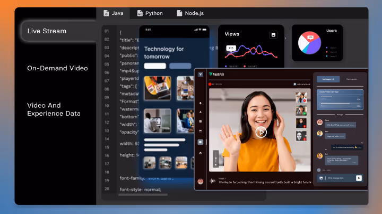
Task: Click the Python file icon
Action: [x=140, y=13]
